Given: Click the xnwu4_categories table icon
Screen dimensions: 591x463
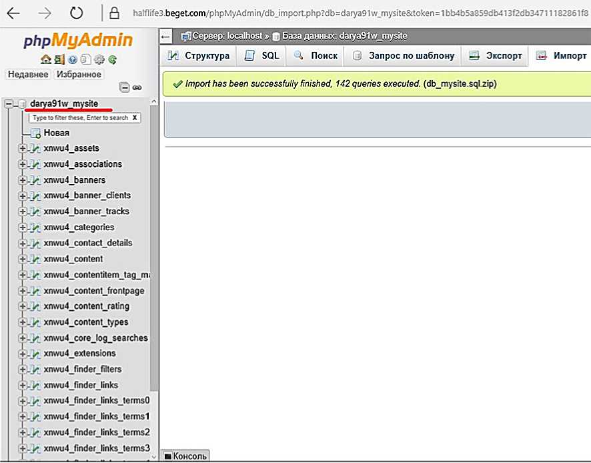Looking at the screenshot, I should pos(35,227).
